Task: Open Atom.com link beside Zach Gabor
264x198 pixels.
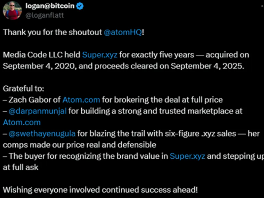Action: coord(81,100)
